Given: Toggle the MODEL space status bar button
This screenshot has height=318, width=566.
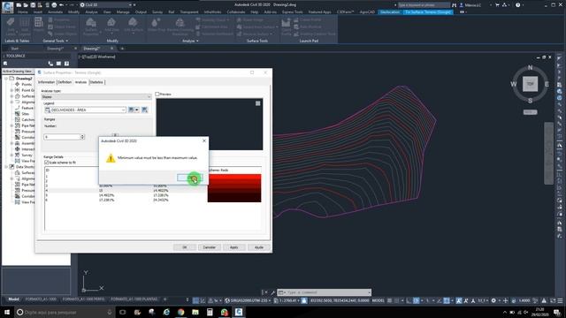Looking at the screenshot, I should pos(378,300).
